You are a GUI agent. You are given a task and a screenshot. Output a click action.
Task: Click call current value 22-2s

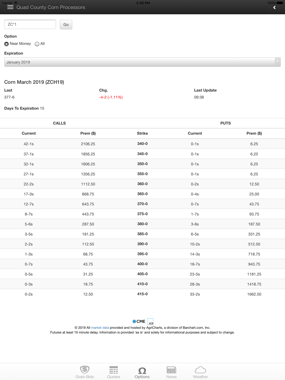(x=28, y=184)
